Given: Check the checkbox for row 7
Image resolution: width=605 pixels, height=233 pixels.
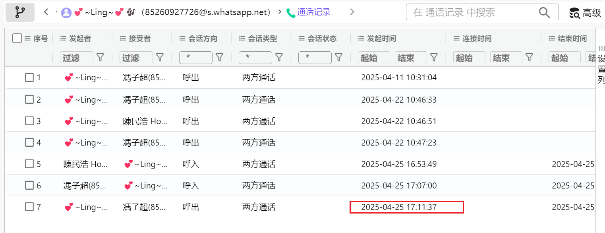Looking at the screenshot, I should 29,207.
